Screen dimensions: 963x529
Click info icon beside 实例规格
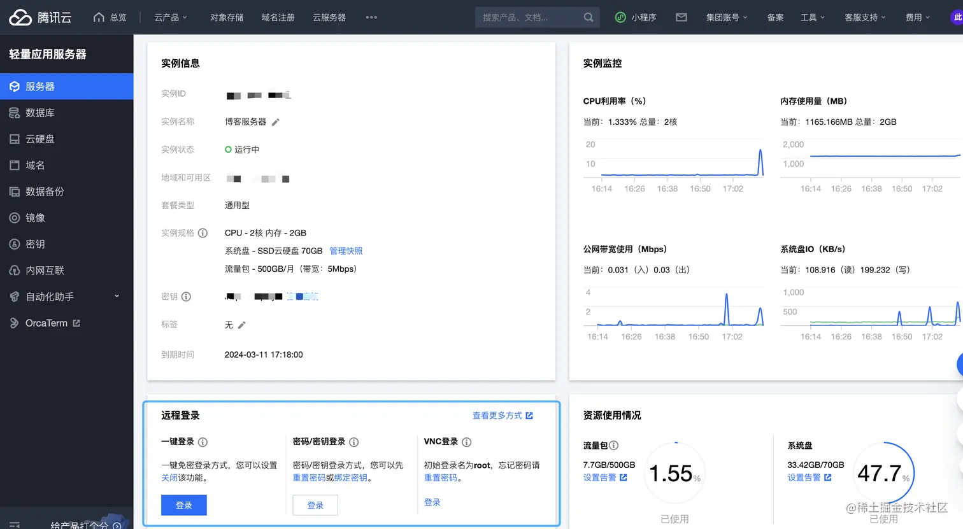203,233
